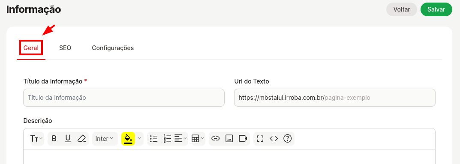The width and height of the screenshot is (460, 164).
Task: Open the Inter font family dropdown
Action: pos(105,138)
